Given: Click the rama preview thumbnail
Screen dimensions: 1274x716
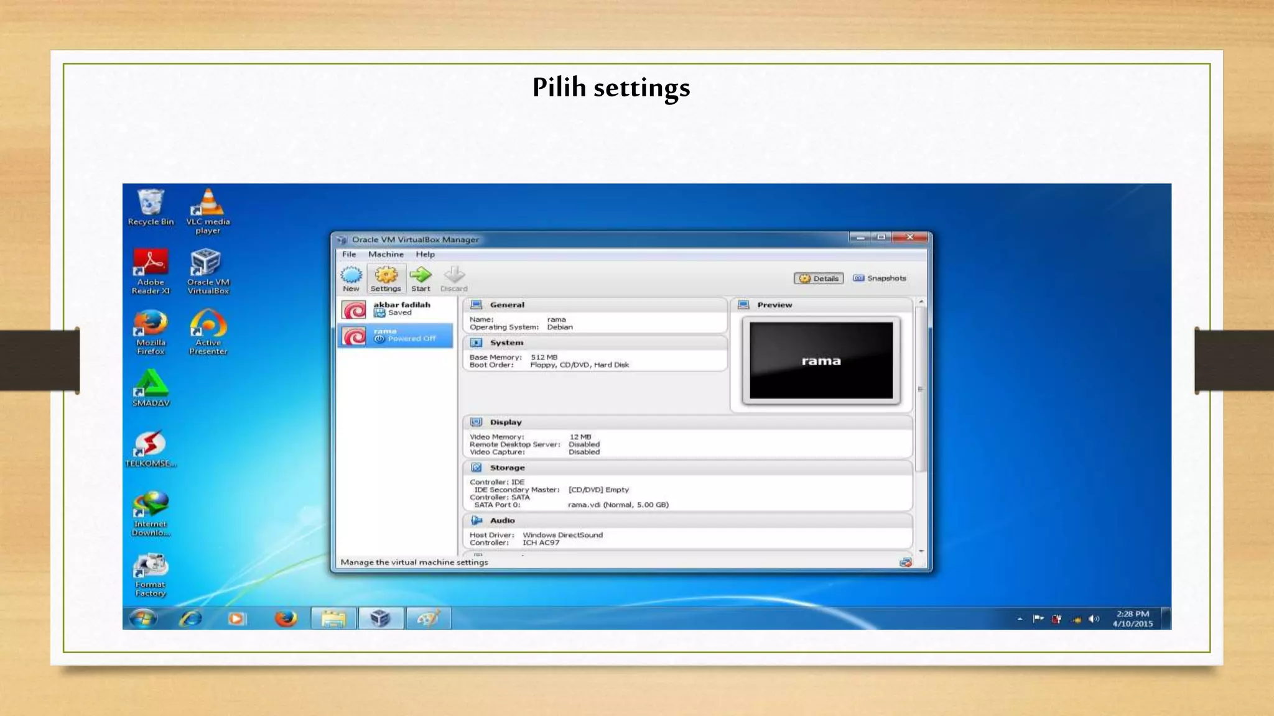Looking at the screenshot, I should [821, 360].
